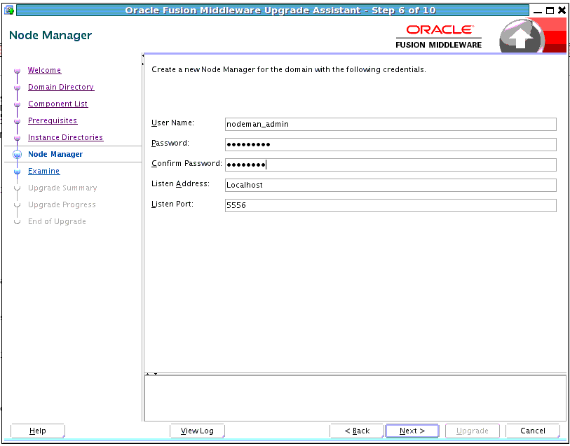Viewport: 570px width, 446px height.
Task: Click the 'Upgrade Summary' step text
Action: (62, 188)
